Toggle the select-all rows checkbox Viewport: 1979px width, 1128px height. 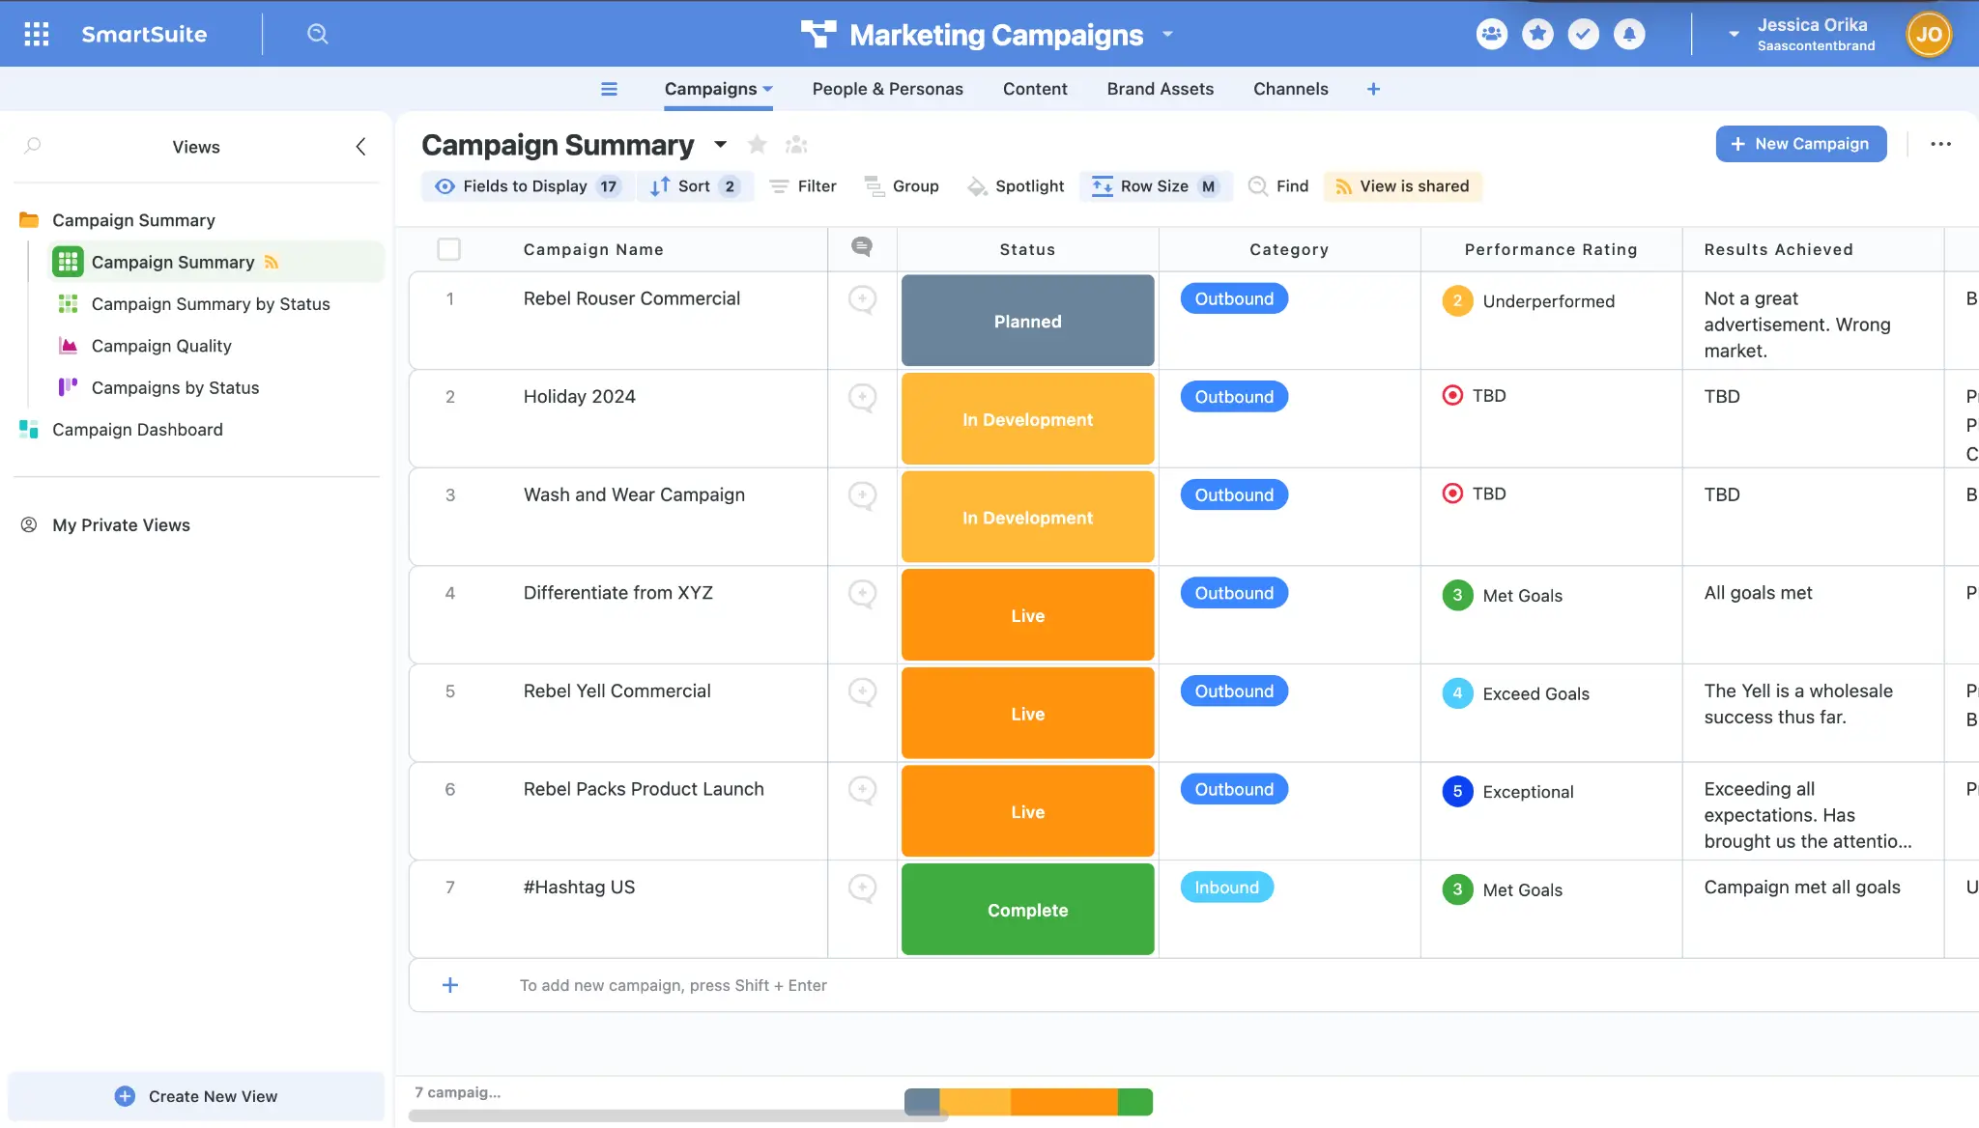449,249
